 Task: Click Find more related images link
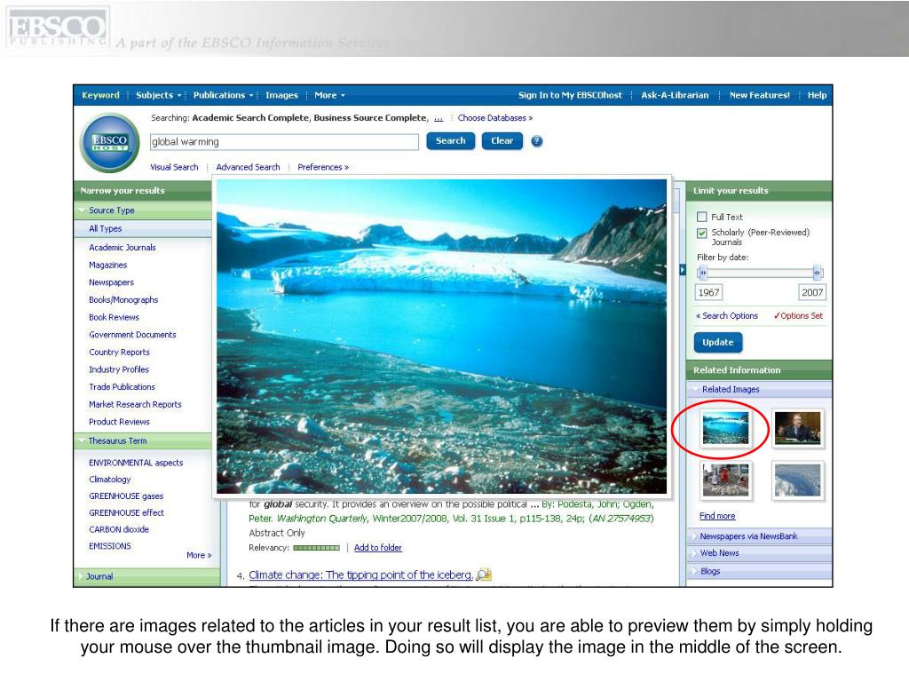717,516
